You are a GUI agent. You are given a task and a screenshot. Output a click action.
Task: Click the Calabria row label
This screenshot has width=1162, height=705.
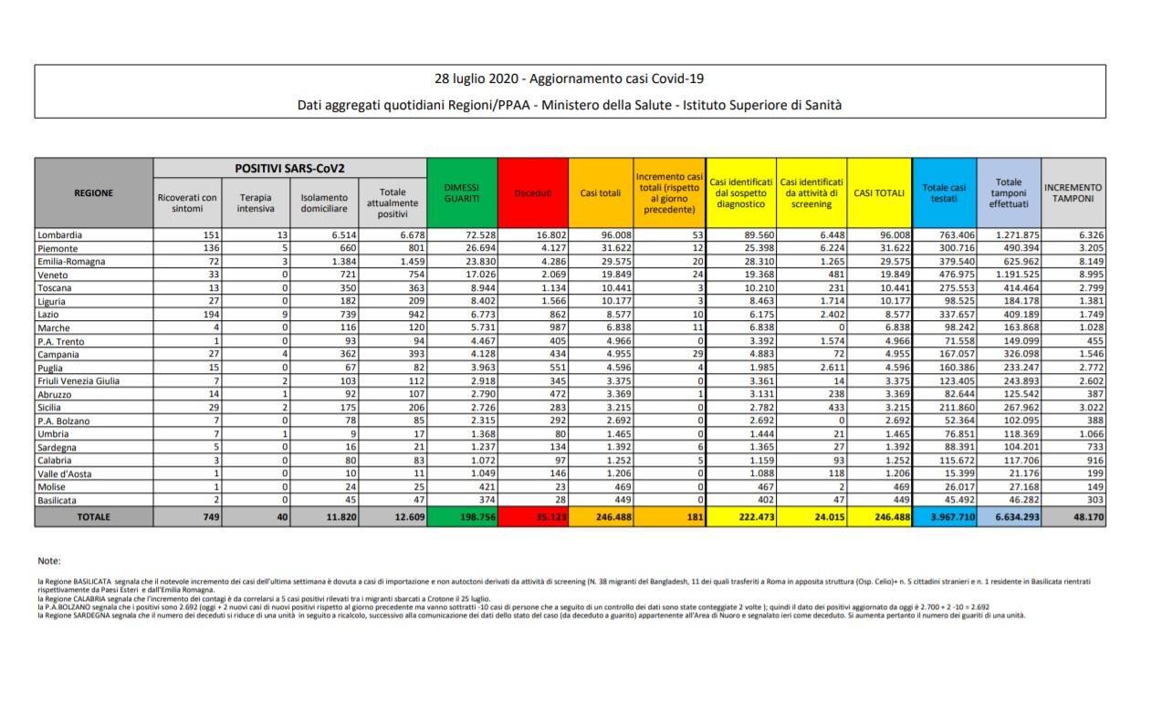[x=57, y=461]
